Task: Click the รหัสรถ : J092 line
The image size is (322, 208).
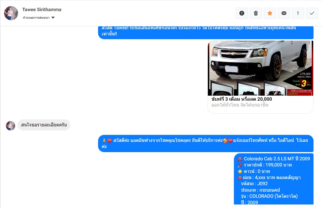Action: coord(254,183)
